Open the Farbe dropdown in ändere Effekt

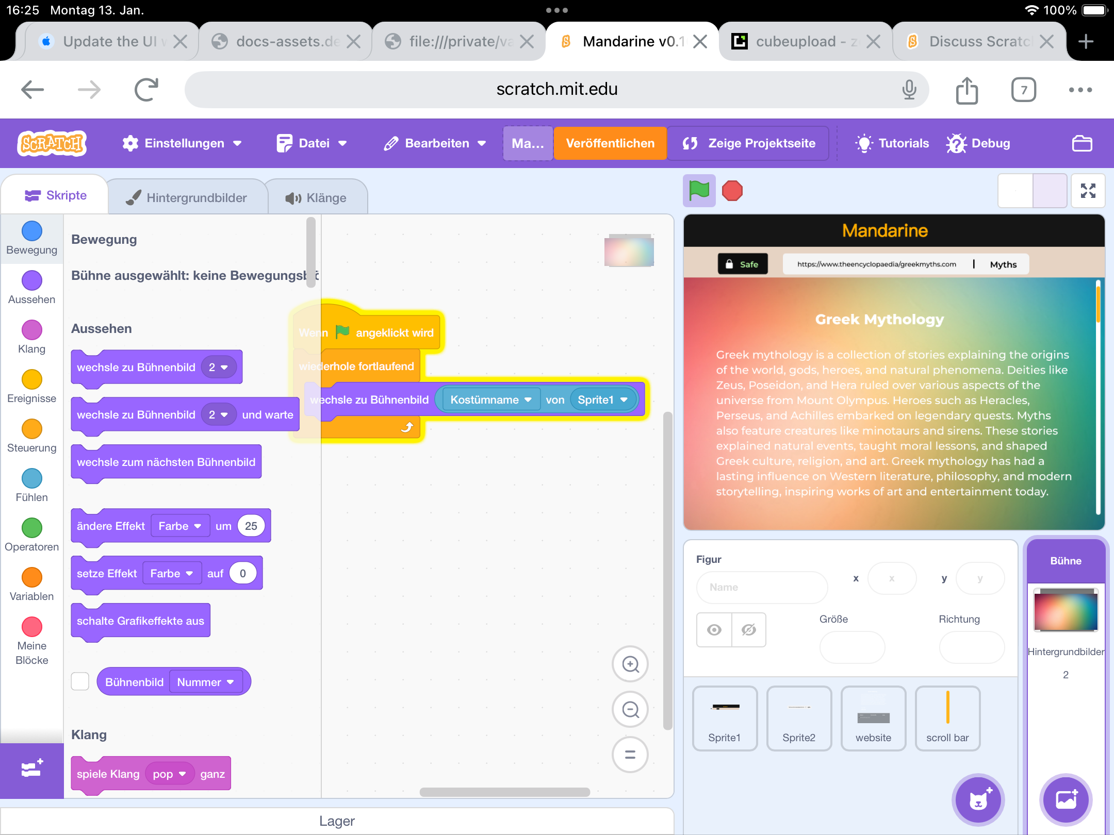tap(180, 526)
